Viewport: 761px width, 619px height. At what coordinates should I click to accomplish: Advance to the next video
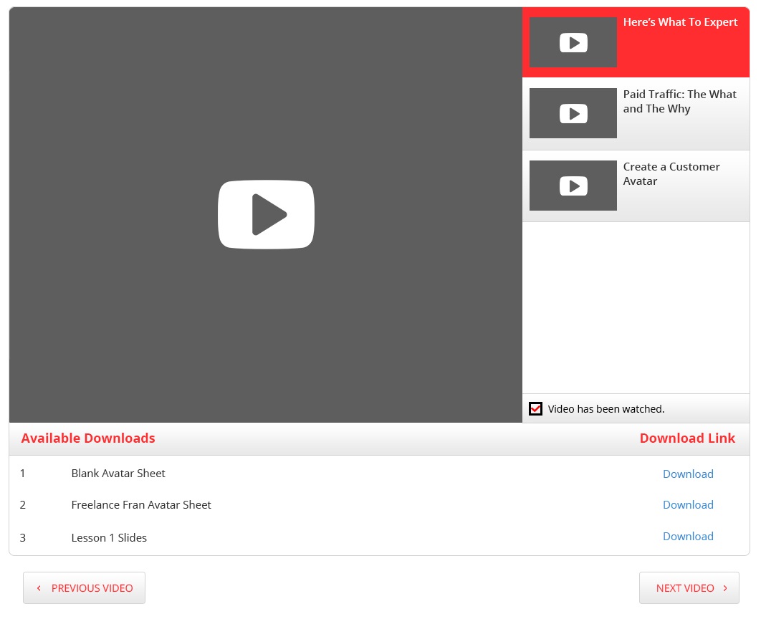coord(689,587)
